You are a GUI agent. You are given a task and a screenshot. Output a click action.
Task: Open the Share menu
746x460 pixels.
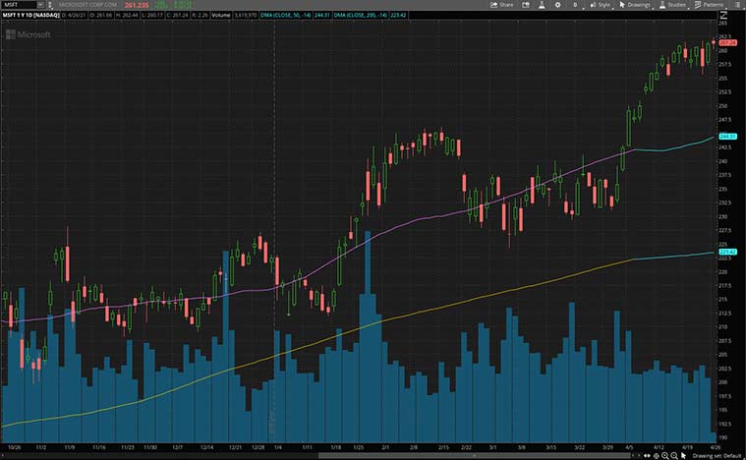[x=502, y=5]
